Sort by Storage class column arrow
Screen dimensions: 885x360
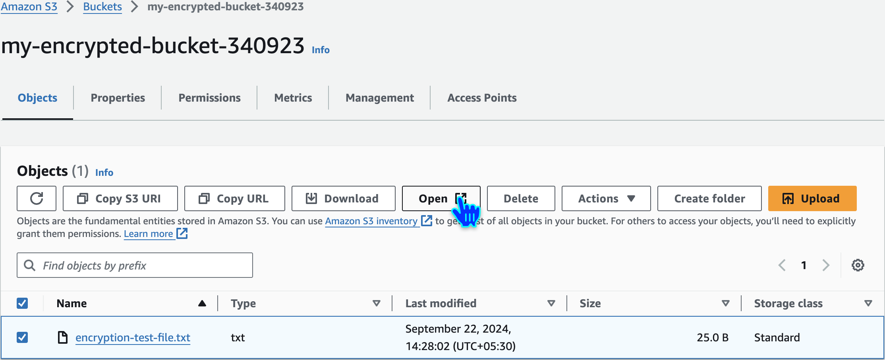point(868,303)
